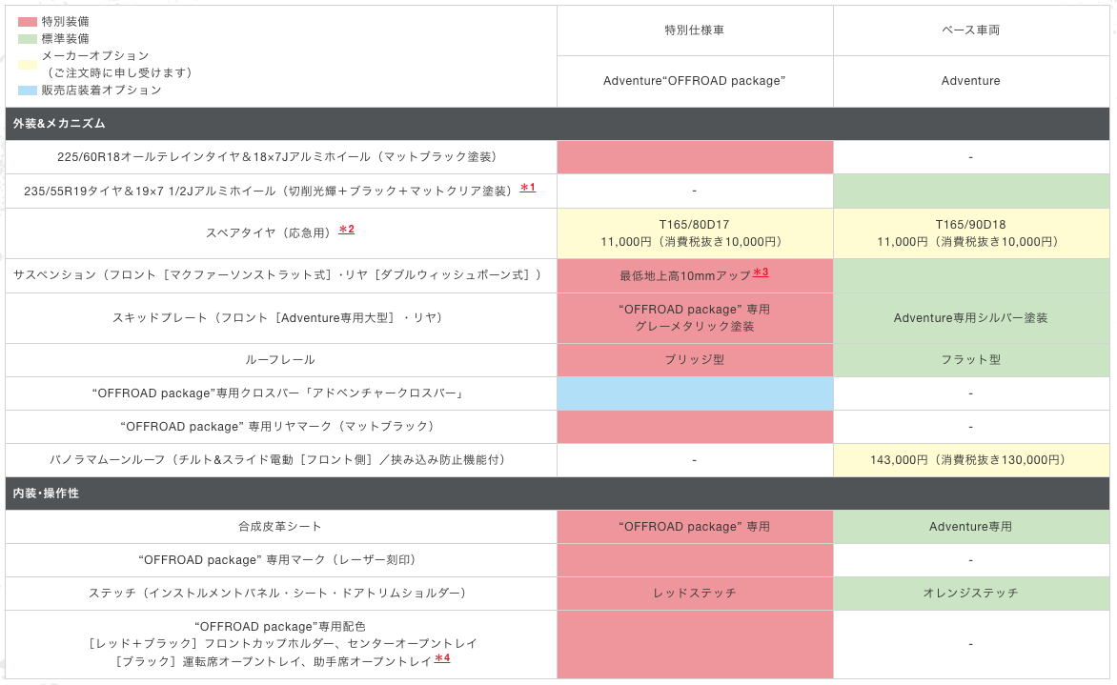Click the Adventure専用シルバー塗装 cell

[x=971, y=318]
